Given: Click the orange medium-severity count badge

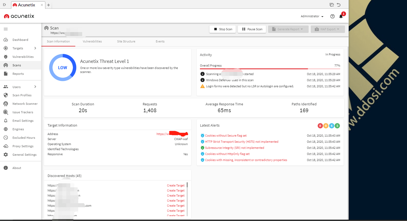Looking at the screenshot, I should (x=326, y=126).
